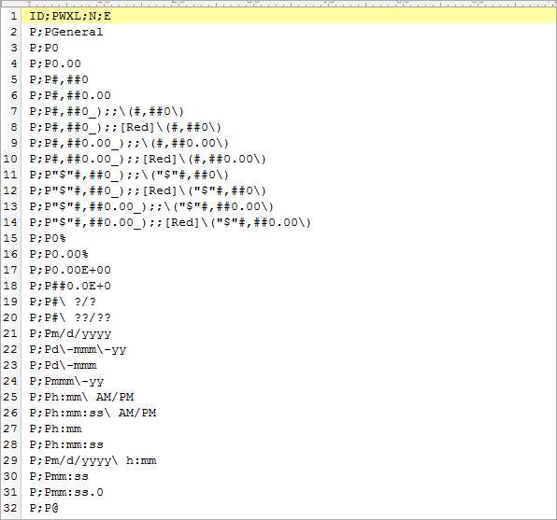Click the code line P;Pd\-mmm on line 23

click(x=63, y=365)
